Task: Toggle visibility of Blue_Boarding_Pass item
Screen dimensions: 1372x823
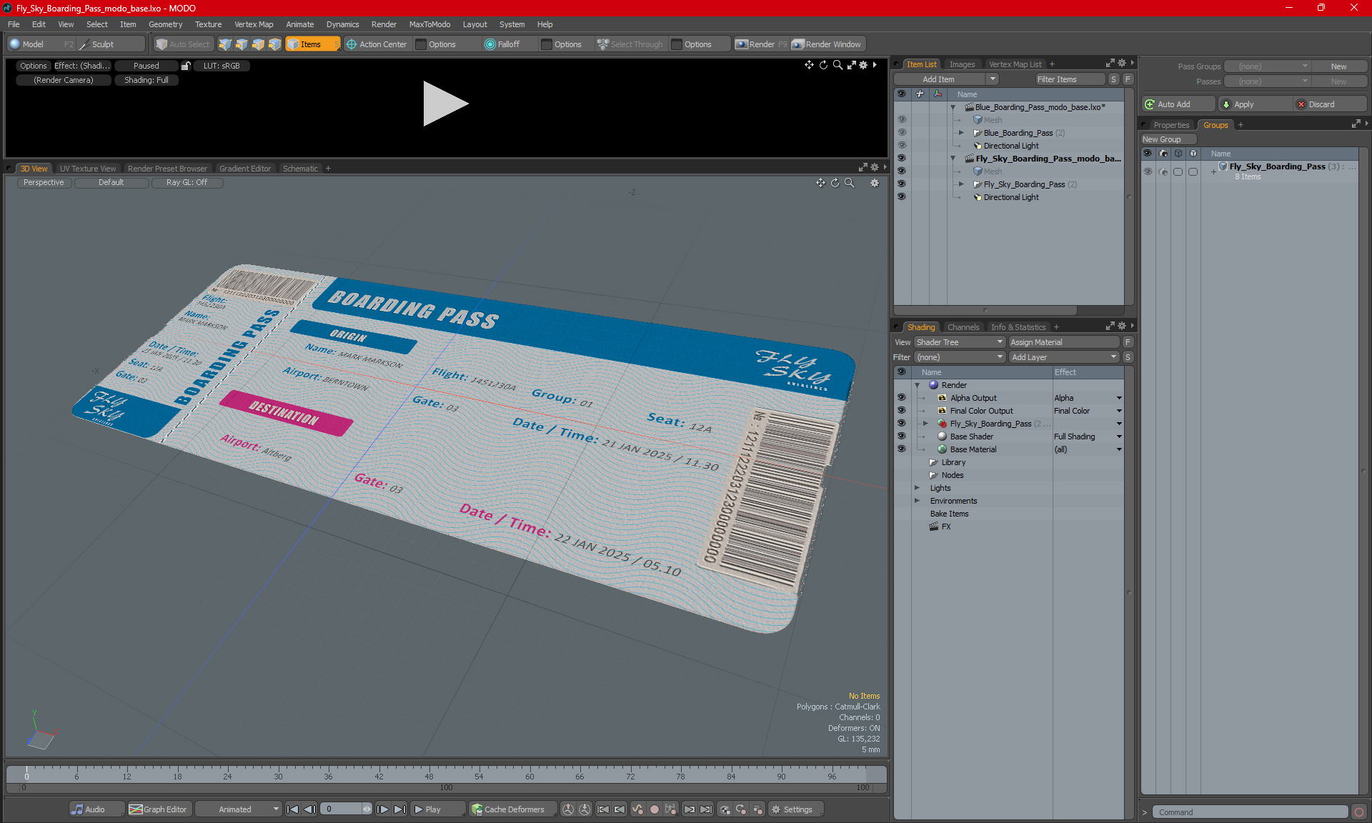Action: [902, 133]
